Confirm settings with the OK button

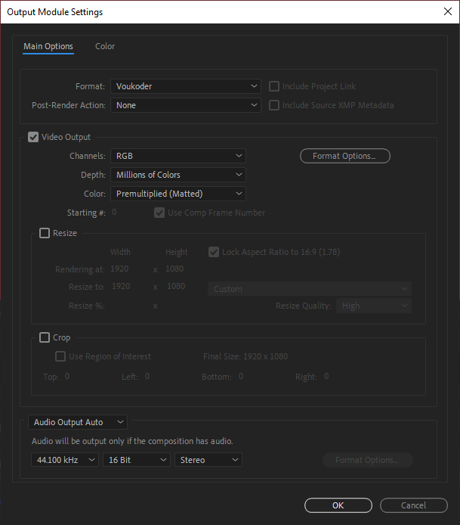(x=338, y=505)
